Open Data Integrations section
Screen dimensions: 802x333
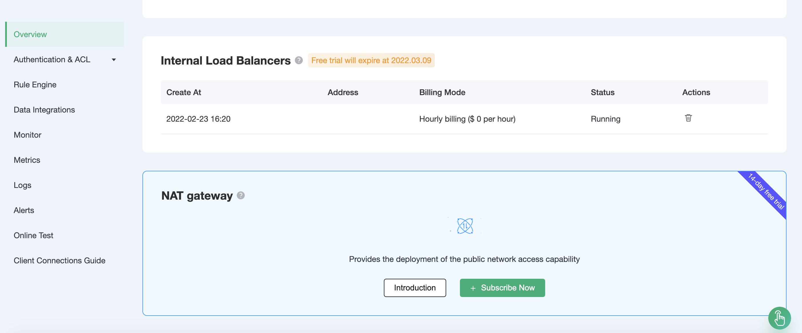pyautogui.click(x=44, y=110)
